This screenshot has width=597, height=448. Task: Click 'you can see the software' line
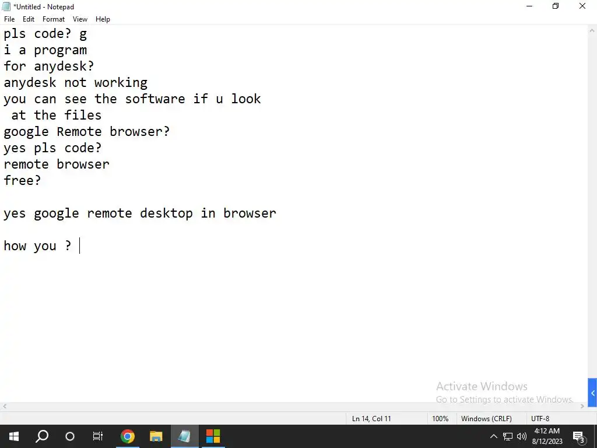coord(132,99)
